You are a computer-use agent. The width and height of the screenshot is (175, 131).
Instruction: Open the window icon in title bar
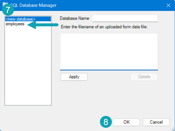point(5,5)
